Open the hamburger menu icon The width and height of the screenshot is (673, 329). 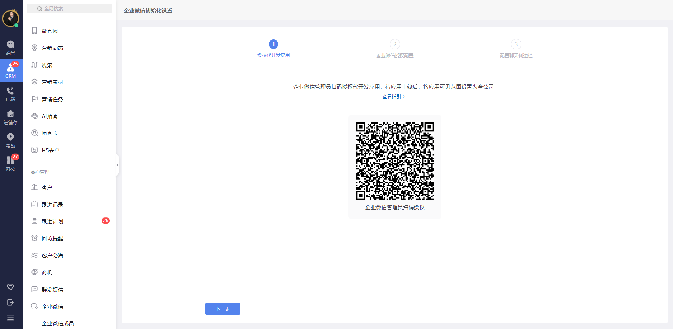point(11,318)
